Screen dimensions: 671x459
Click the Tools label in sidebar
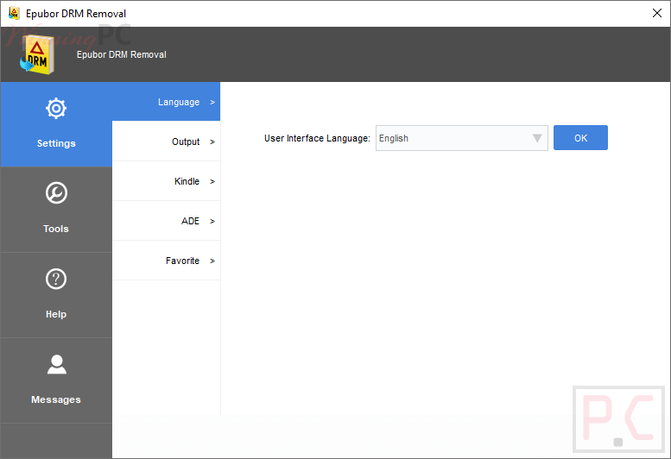[x=56, y=229]
